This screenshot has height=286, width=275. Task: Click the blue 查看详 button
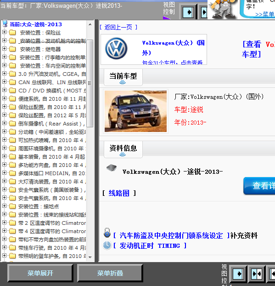(x=259, y=186)
